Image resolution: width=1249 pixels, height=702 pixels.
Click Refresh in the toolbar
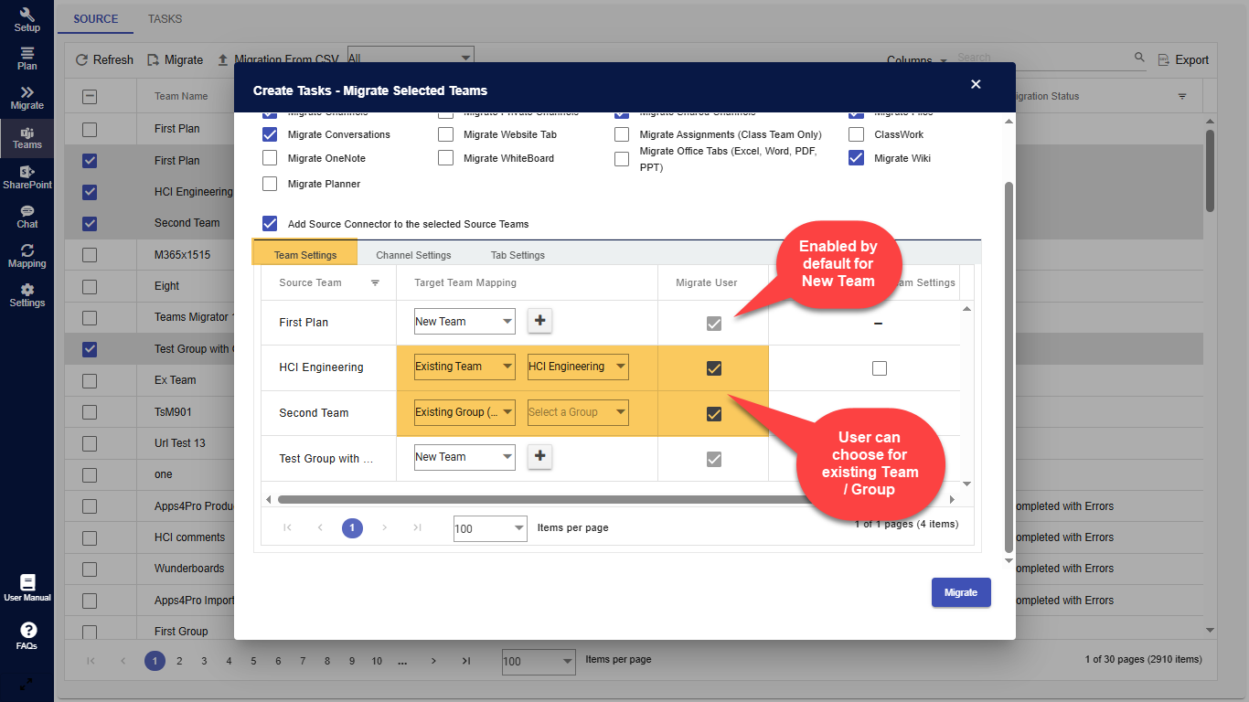104,59
